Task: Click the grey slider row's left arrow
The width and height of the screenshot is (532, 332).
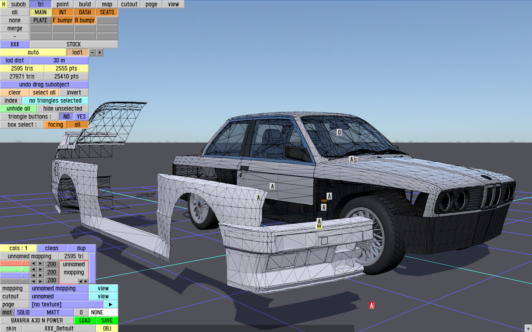Action: (33, 281)
